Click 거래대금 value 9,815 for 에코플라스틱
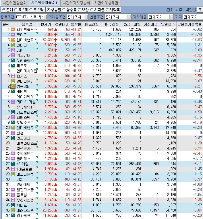This screenshot has width=203, height=219. tap(154, 112)
